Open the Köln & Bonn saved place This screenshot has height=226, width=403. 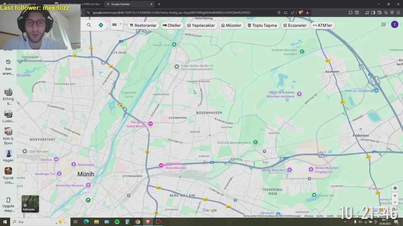[x=8, y=131]
